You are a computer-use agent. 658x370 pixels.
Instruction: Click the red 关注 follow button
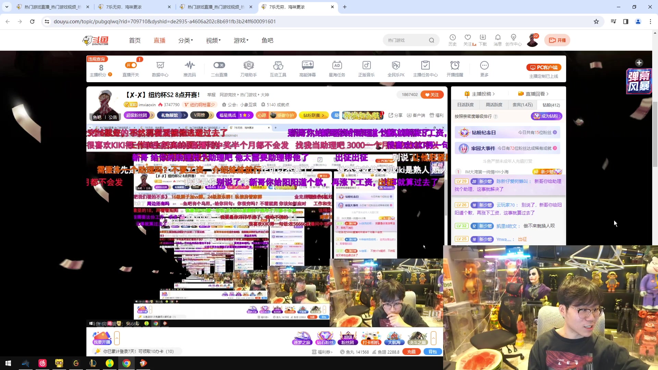pyautogui.click(x=432, y=95)
